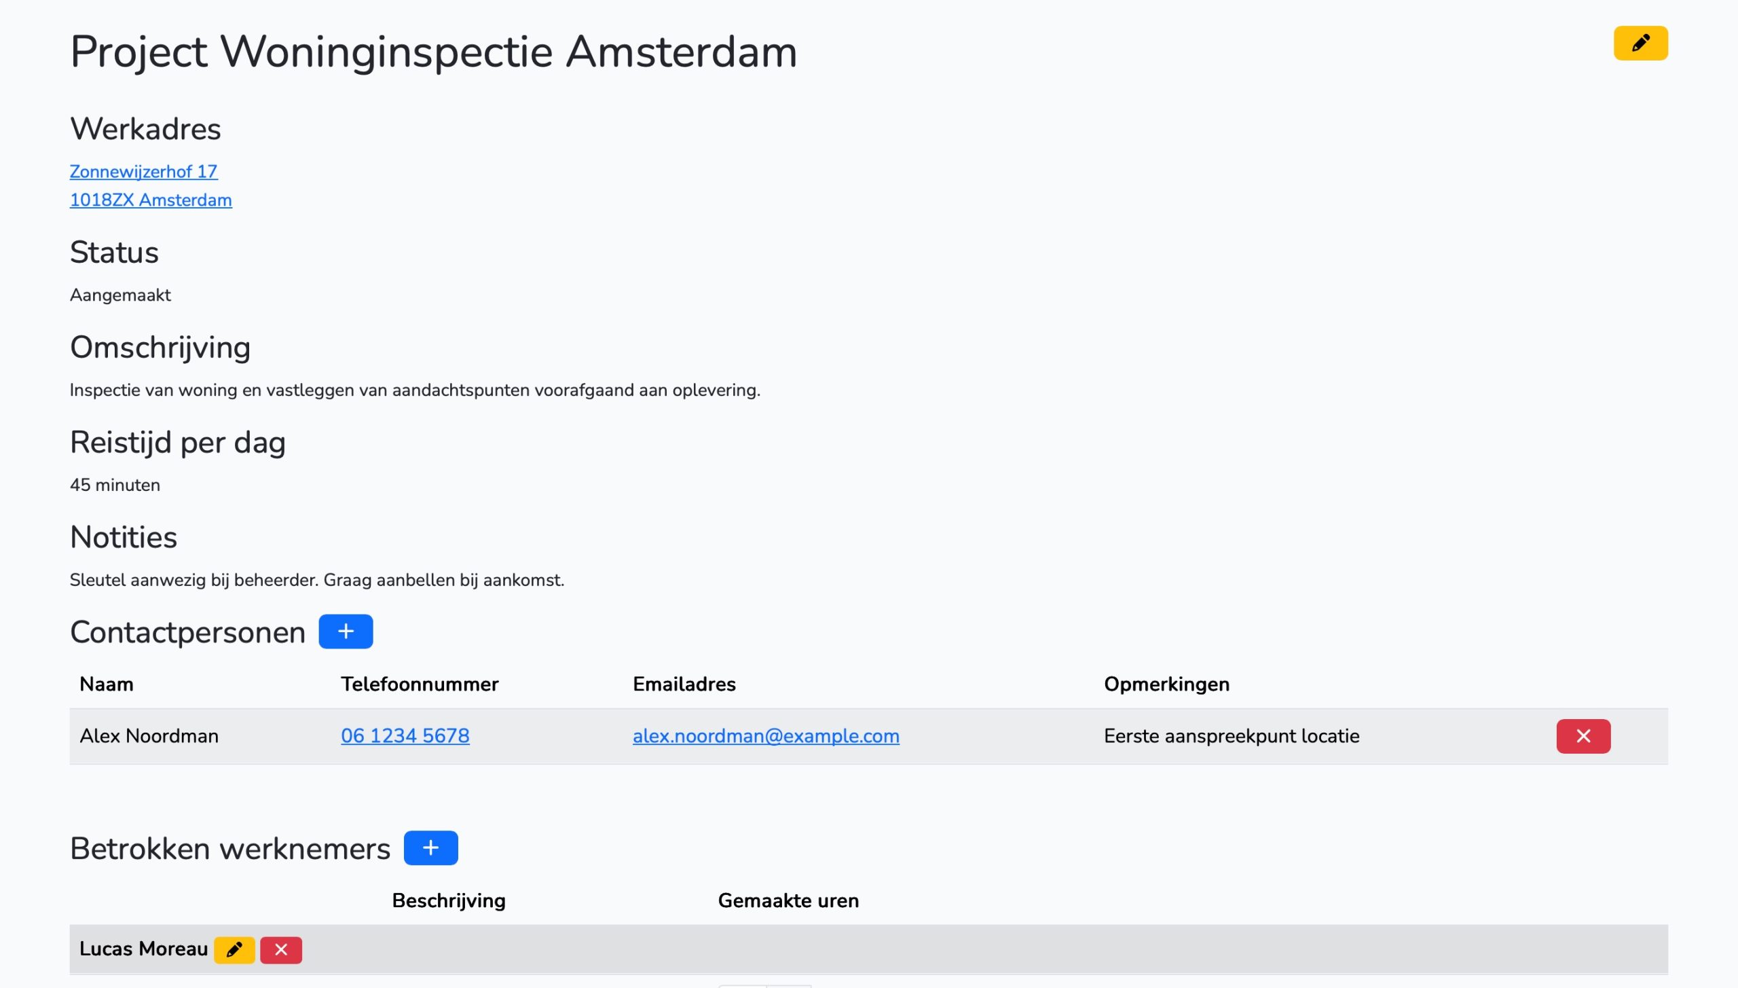Click the Naam column header
The height and width of the screenshot is (988, 1738).
107,684
